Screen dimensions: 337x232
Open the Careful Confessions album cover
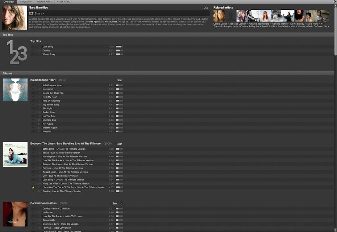click(x=15, y=214)
